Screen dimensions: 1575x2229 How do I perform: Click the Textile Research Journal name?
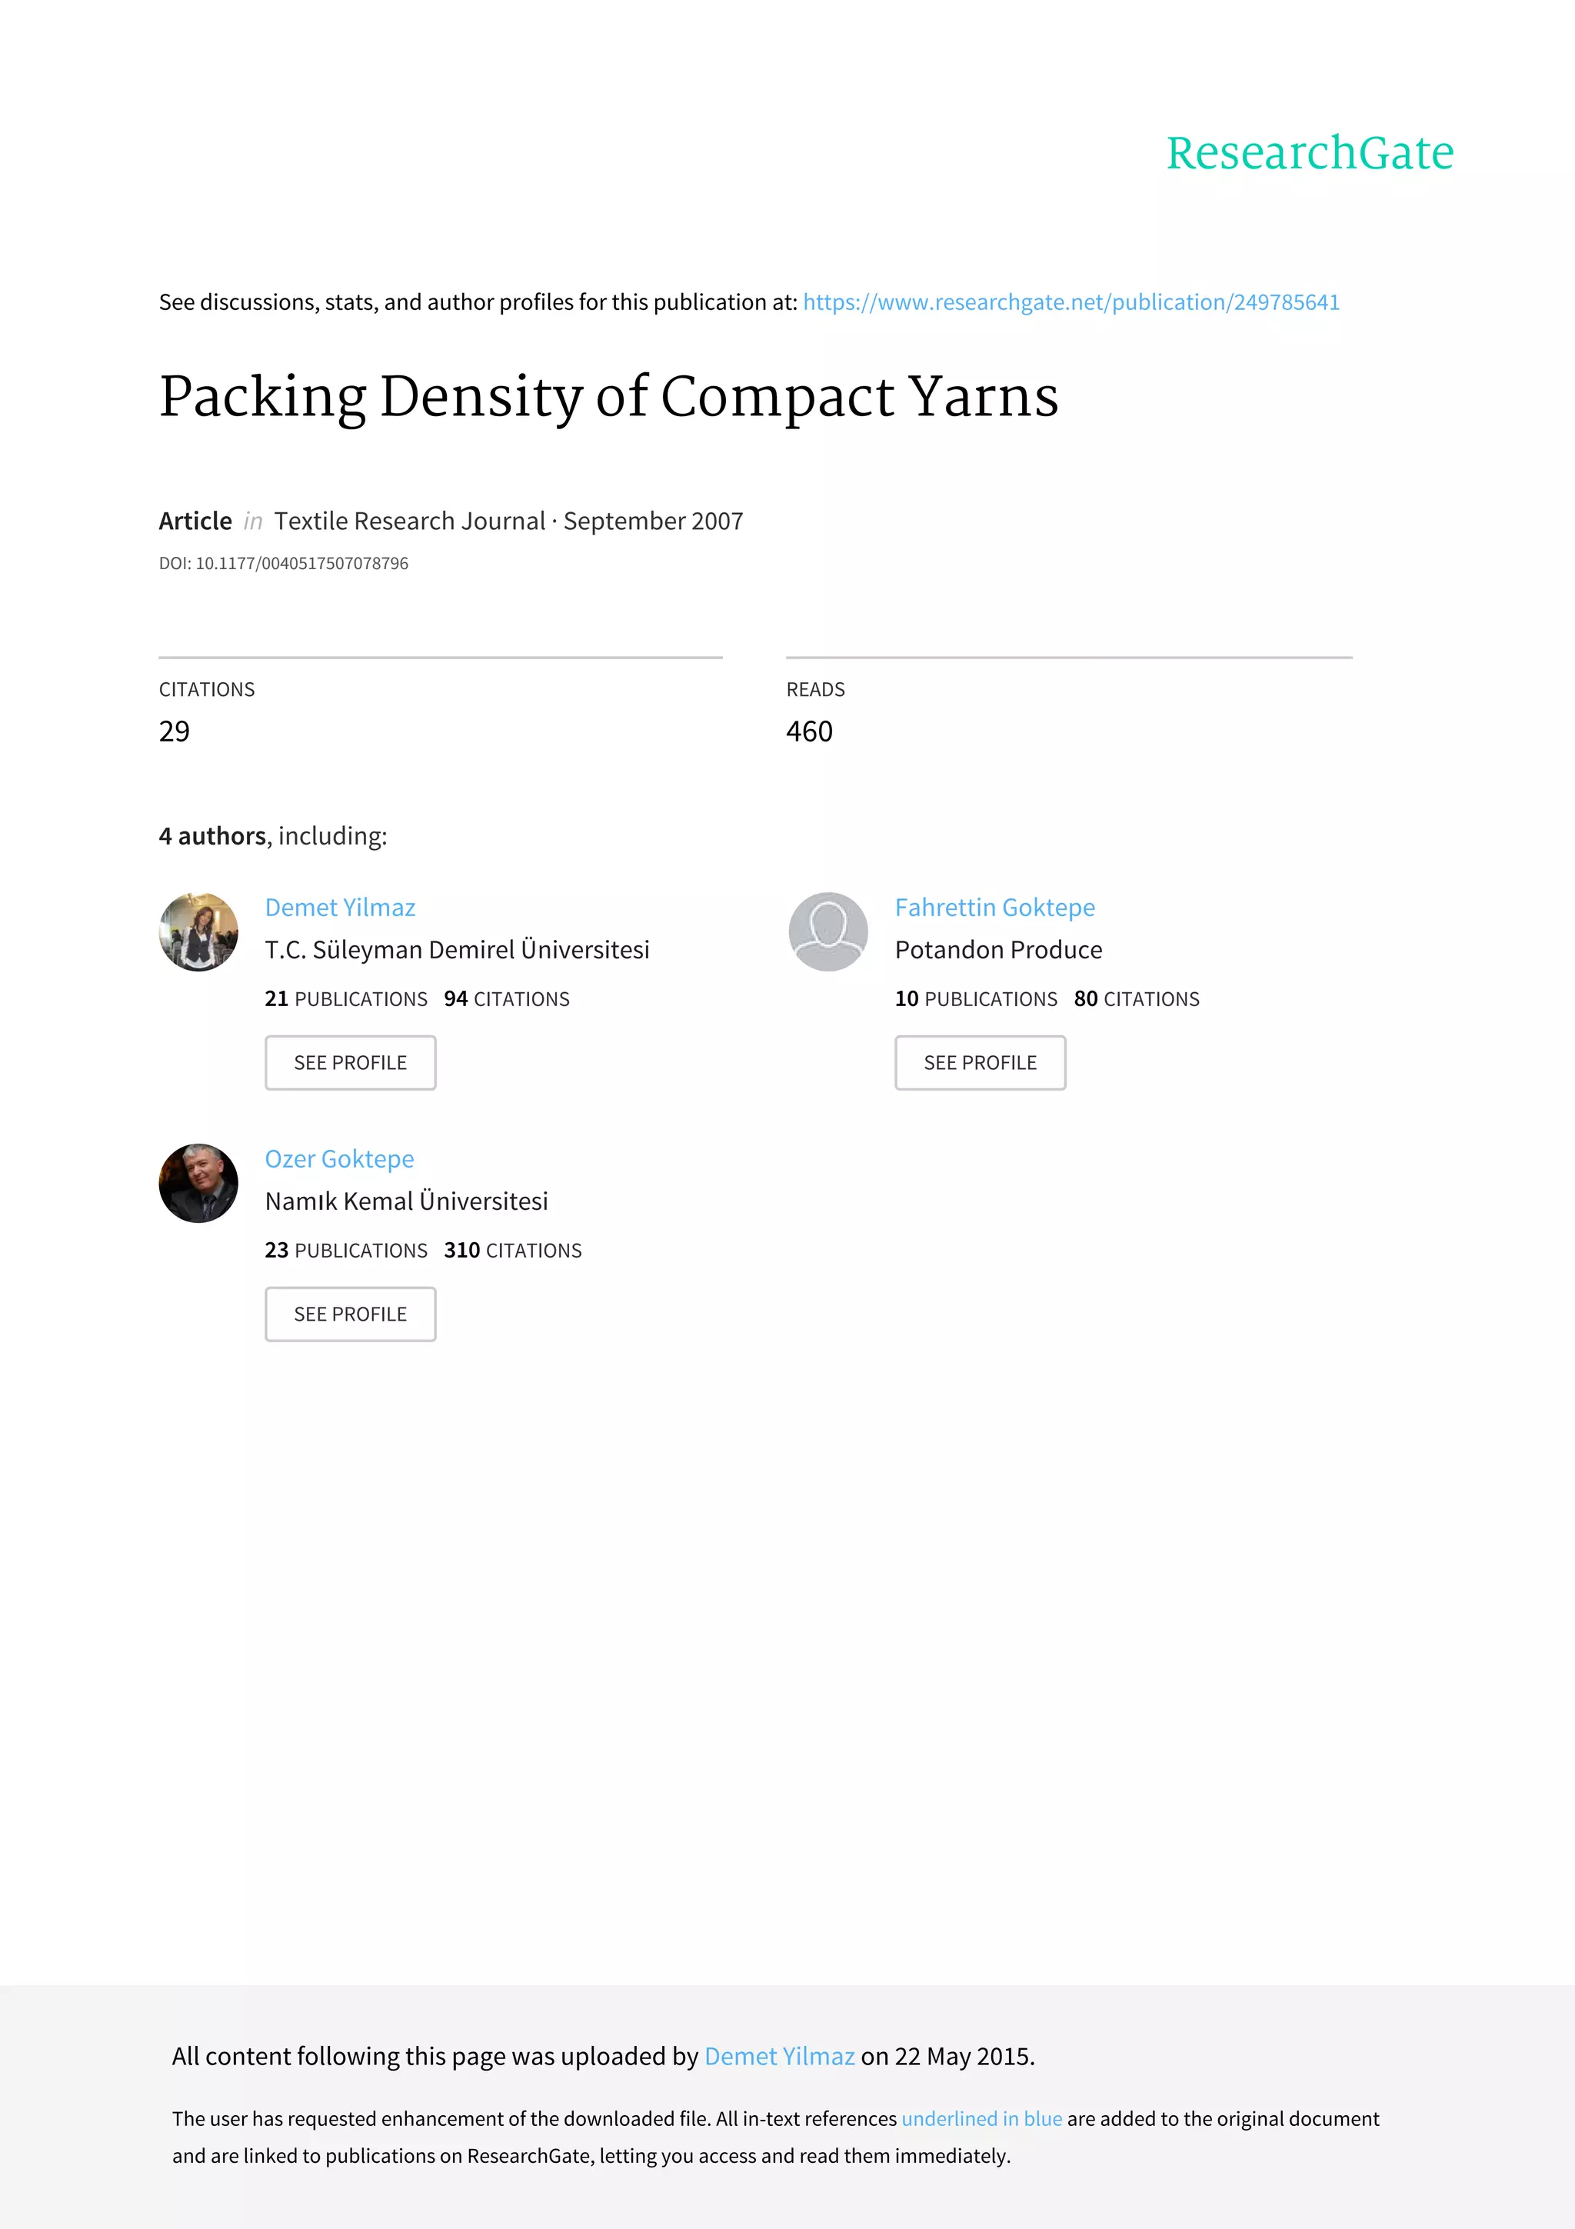410,521
